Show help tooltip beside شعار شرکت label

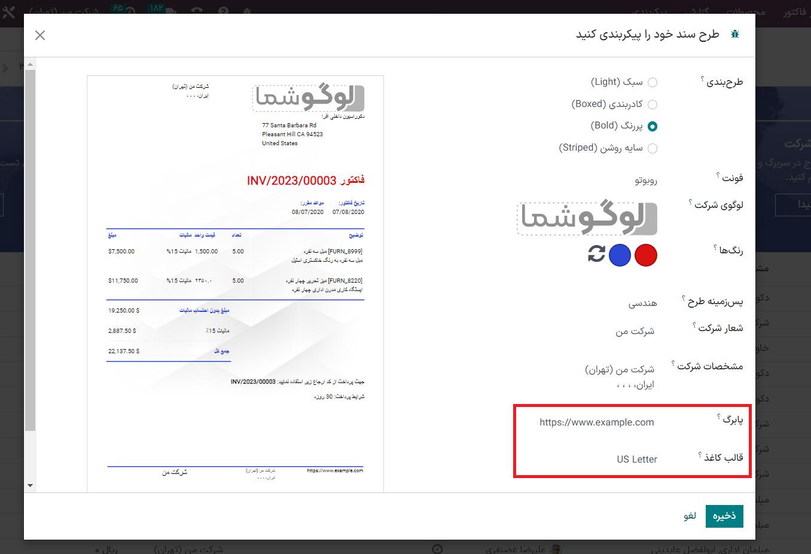pos(694,325)
